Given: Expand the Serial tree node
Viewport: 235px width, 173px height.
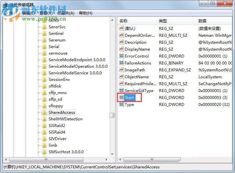Looking at the screenshot, I should (x=39, y=47).
